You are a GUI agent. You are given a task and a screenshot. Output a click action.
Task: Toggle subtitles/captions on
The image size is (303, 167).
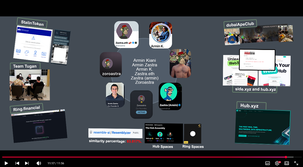(x=268, y=163)
